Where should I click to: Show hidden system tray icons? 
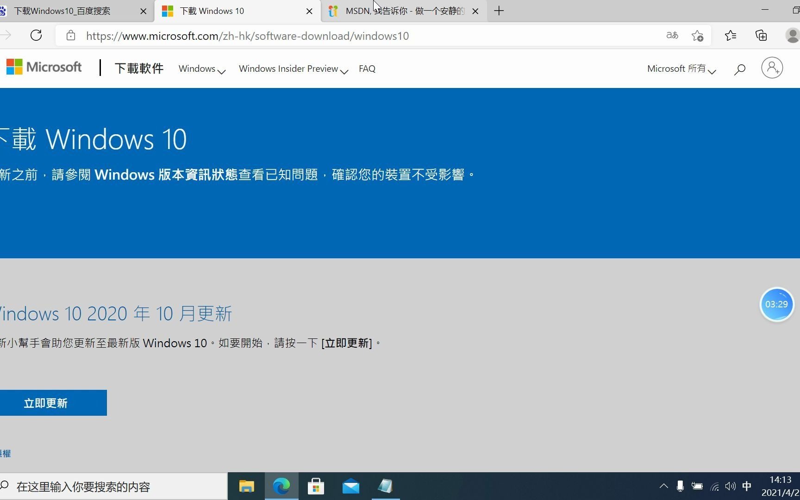[663, 486]
